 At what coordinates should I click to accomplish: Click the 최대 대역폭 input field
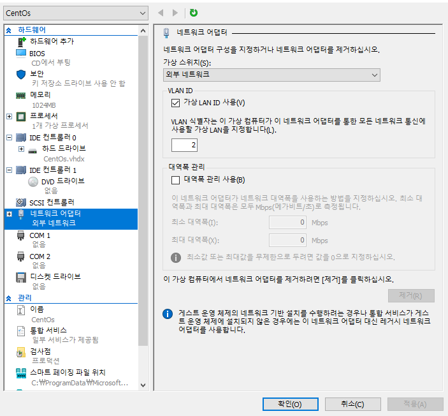pyautogui.click(x=287, y=241)
